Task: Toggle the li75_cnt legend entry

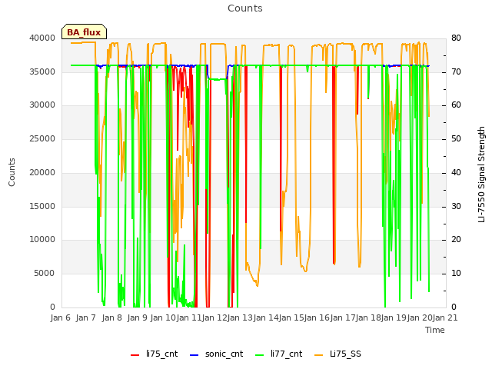Action: point(154,354)
